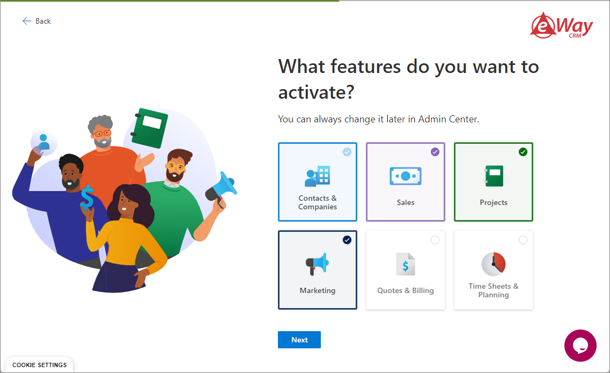The width and height of the screenshot is (610, 373).
Task: Click the "Projects" card label
Action: (x=493, y=202)
